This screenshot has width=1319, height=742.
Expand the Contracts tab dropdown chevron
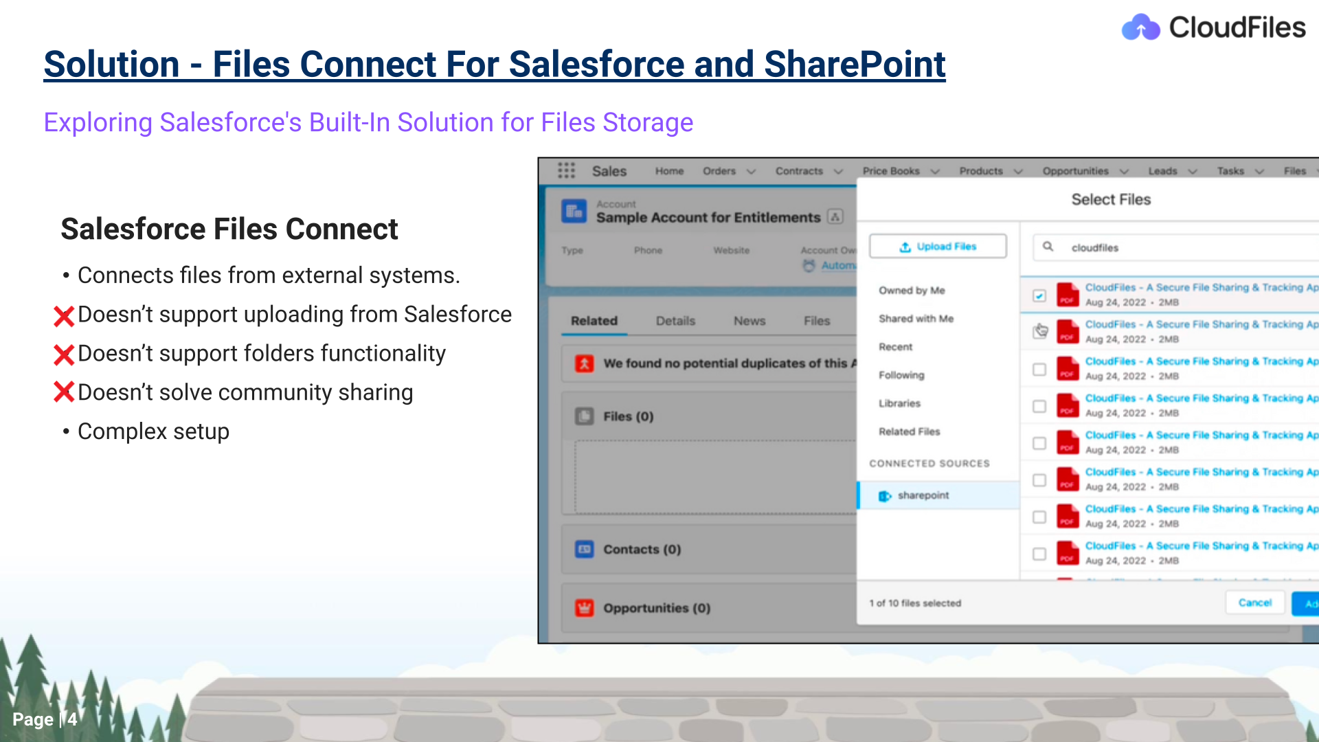(838, 172)
